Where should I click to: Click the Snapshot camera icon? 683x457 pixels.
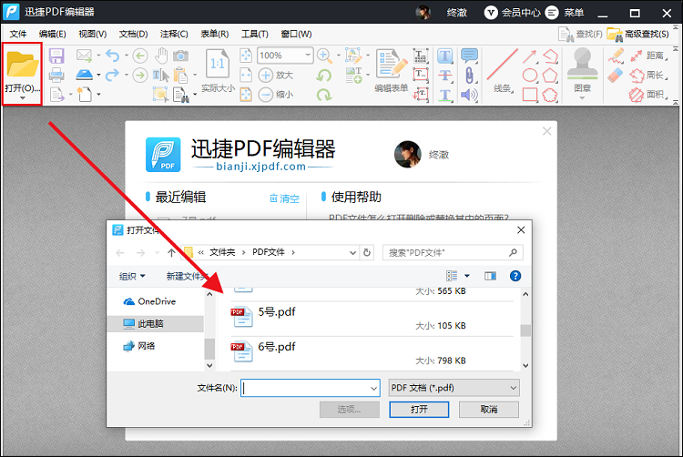point(181,56)
